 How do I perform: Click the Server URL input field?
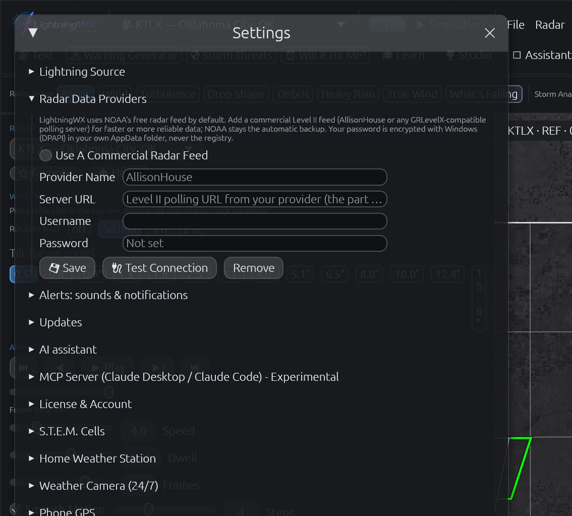pos(255,199)
